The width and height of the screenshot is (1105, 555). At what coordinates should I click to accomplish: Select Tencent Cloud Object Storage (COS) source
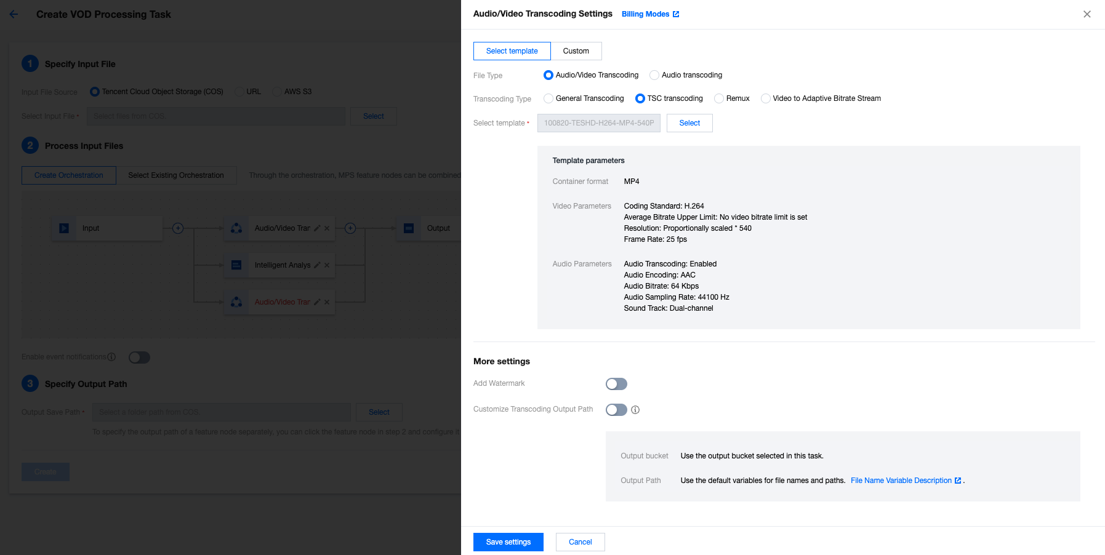(95, 92)
